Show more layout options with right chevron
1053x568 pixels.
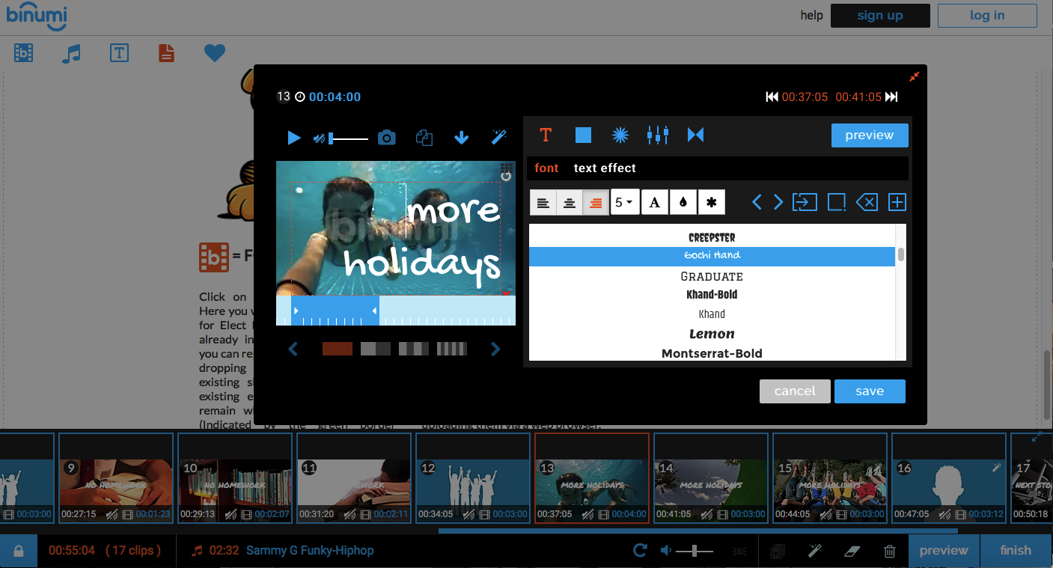(495, 349)
